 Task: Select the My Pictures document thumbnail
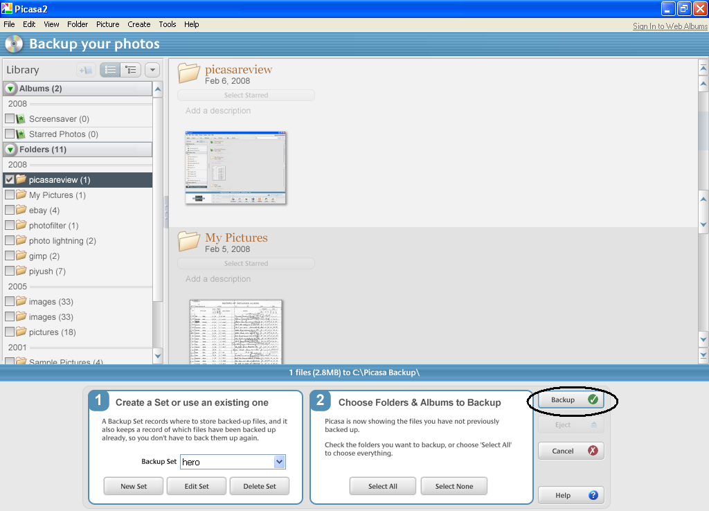(x=235, y=332)
